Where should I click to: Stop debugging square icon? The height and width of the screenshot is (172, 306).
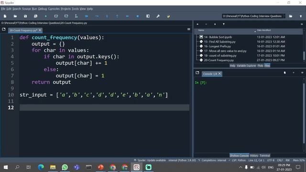[138, 16]
